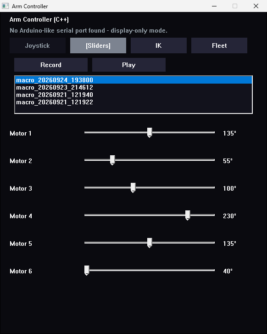Select macro_20260923_214612 in the list
Viewport: 267px width, 334px height.
[x=133, y=87]
